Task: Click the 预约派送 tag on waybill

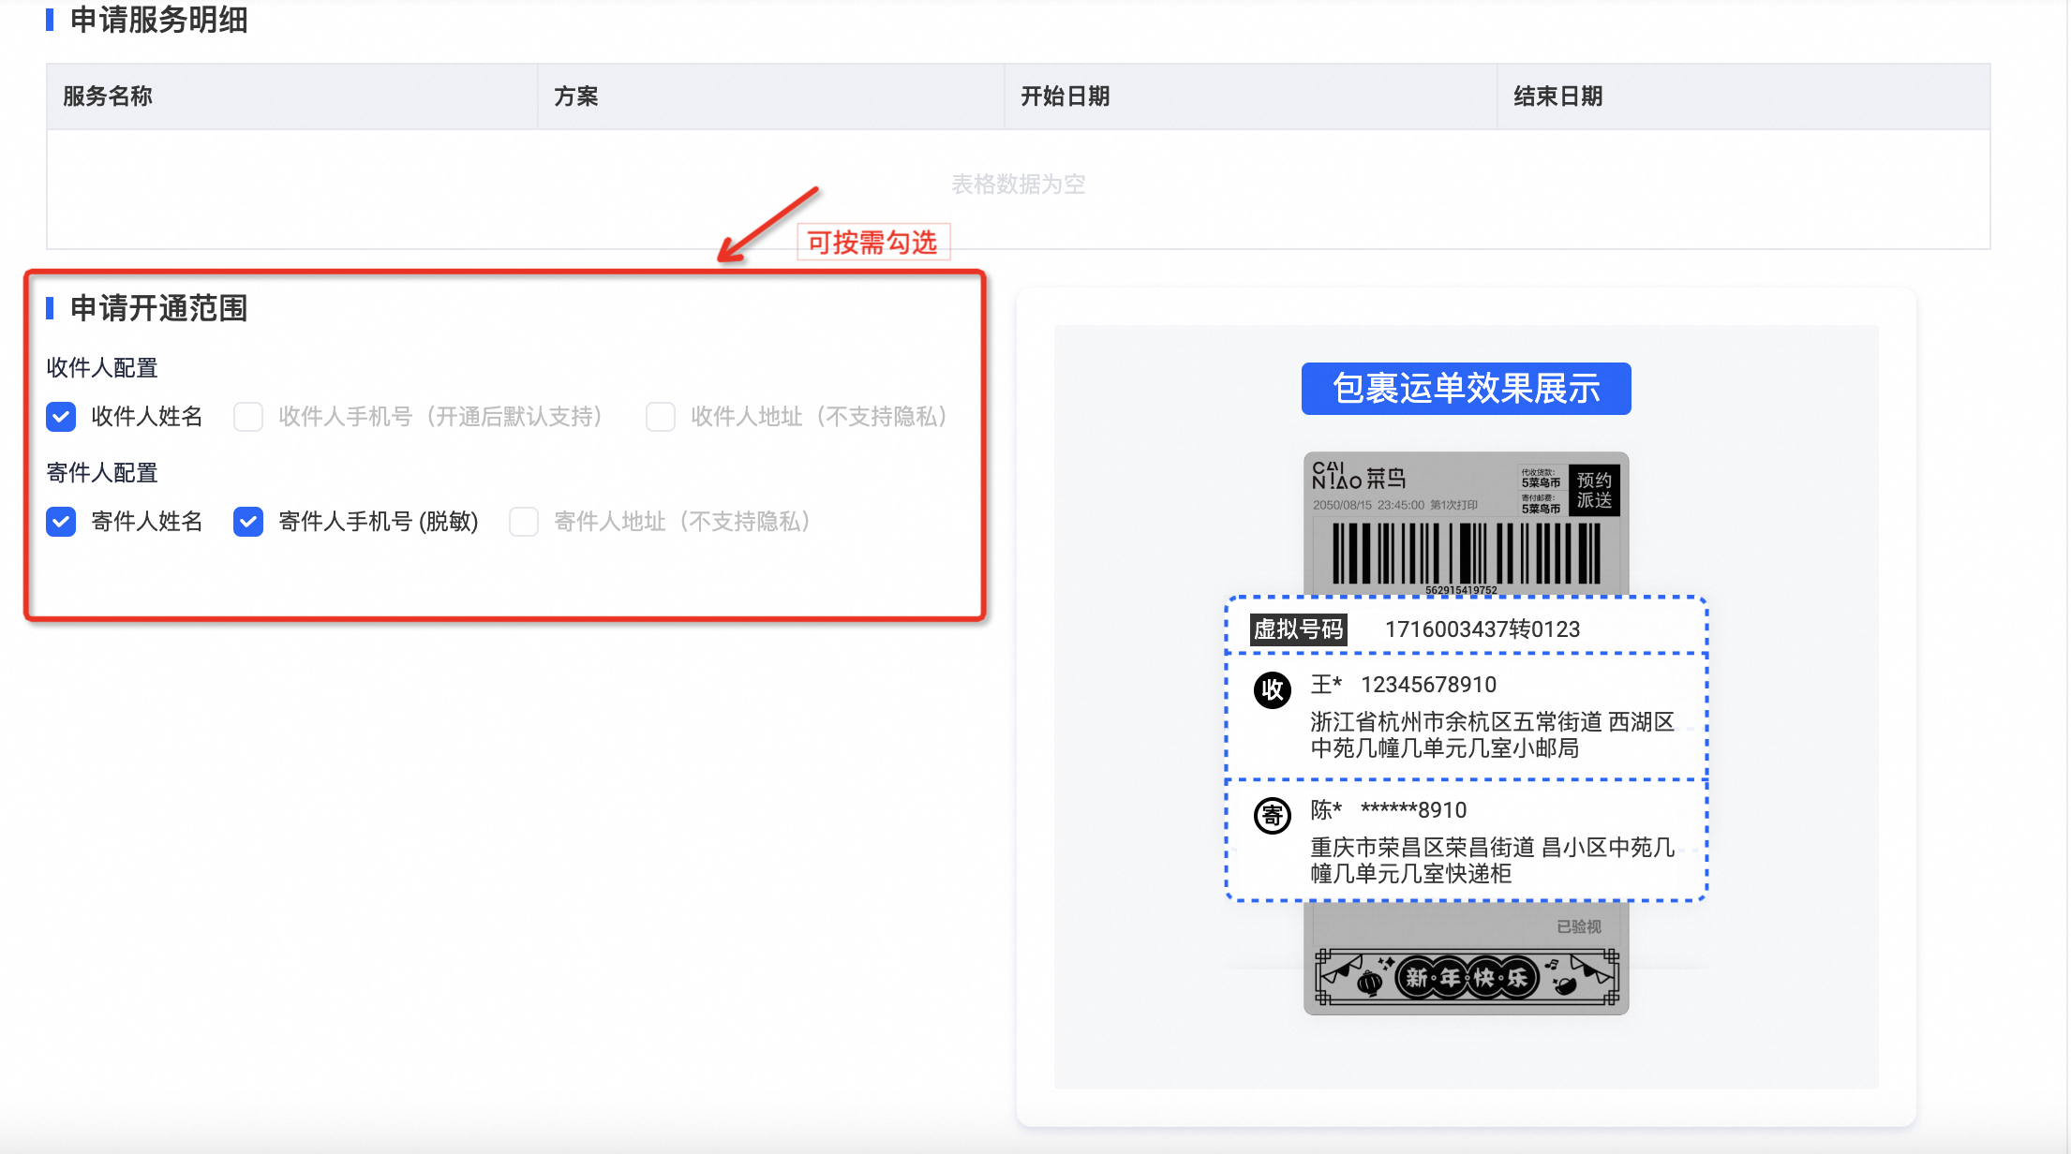Action: (1594, 490)
